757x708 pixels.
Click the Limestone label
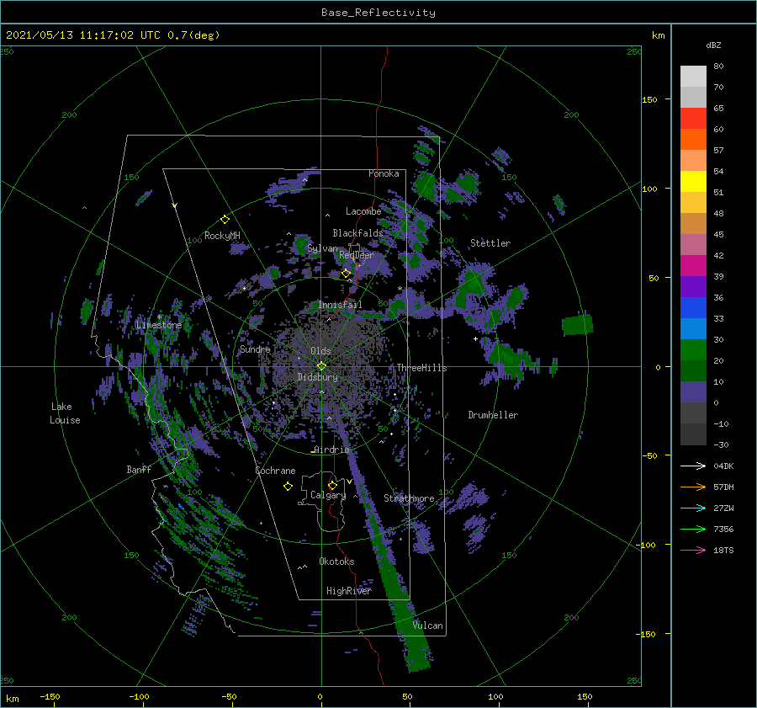pos(159,325)
